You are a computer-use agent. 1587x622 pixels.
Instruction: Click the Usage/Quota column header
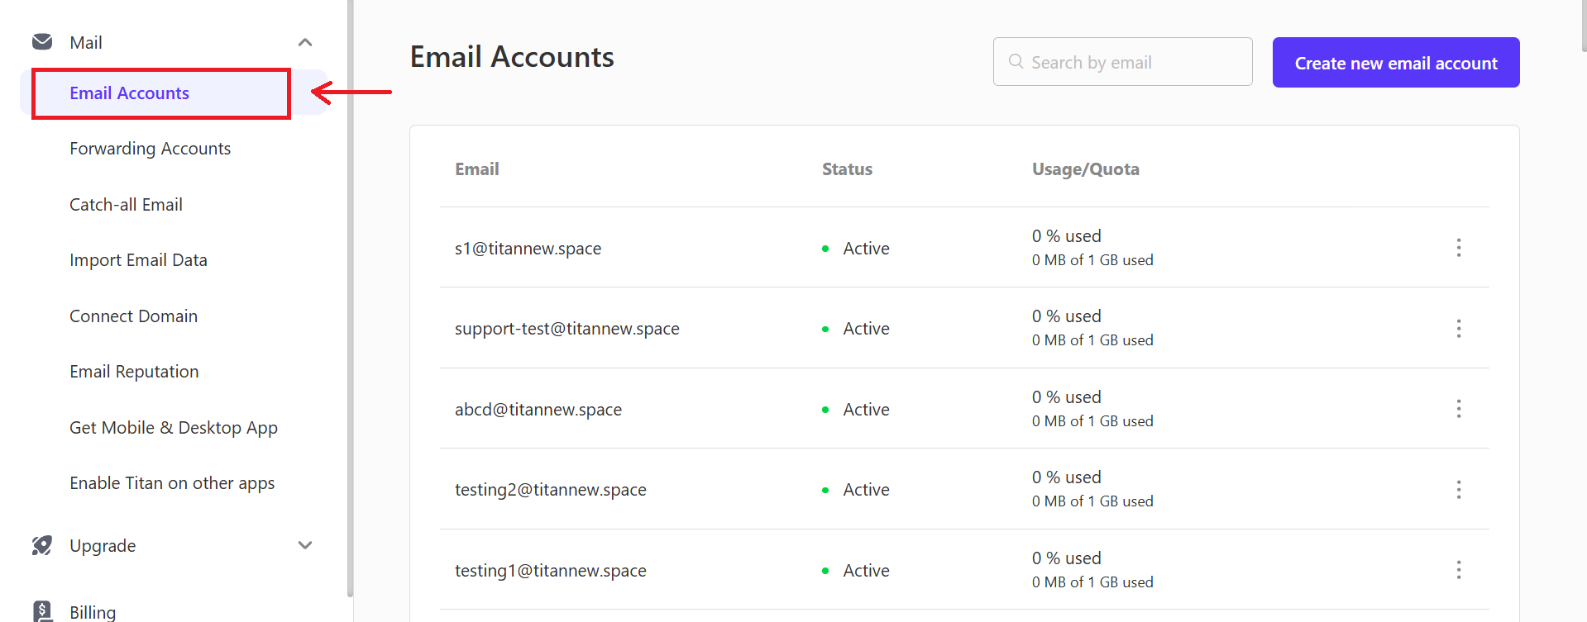[x=1086, y=169]
